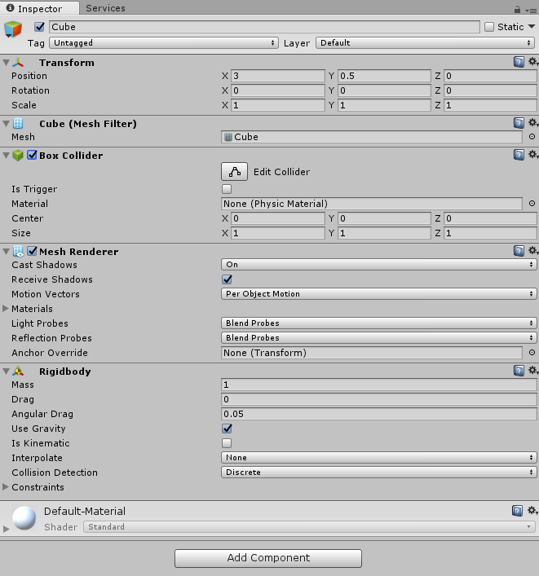Enable the Static checkbox
This screenshot has height=576, width=539.
point(489,27)
